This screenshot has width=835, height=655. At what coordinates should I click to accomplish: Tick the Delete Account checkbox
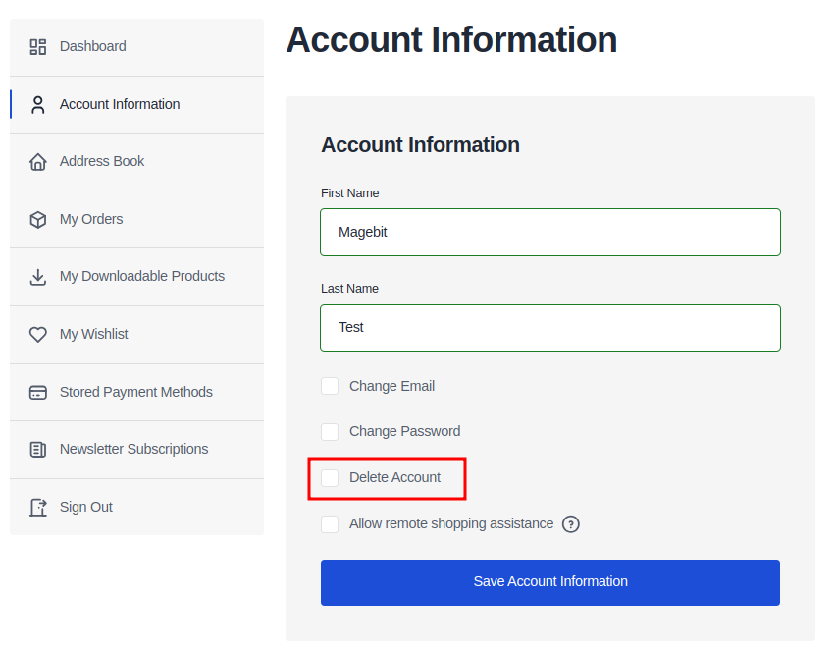point(330,478)
